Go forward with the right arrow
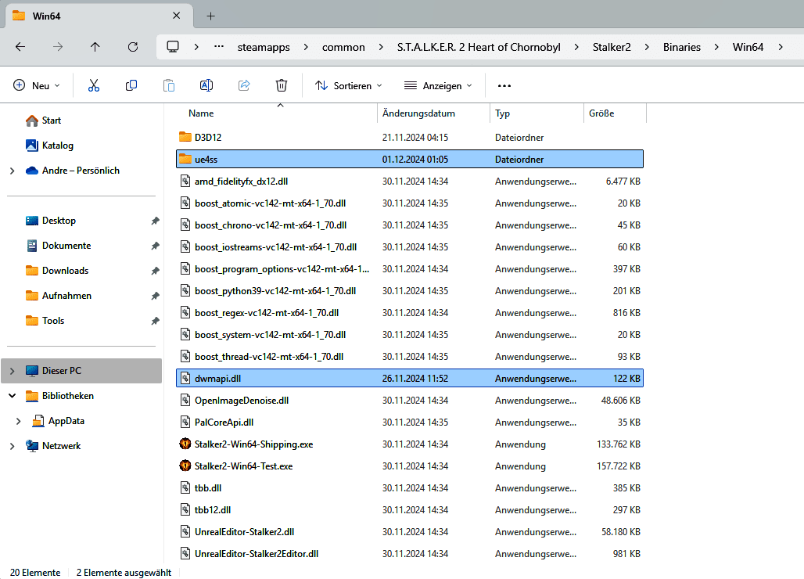 pos(58,47)
